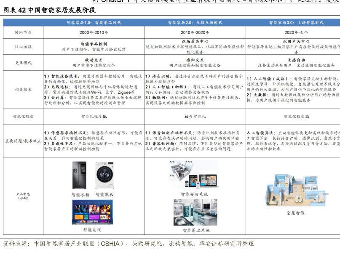Viewport: 340px width, 255px height.
Task: Select the 核心功能 row label
Action: [x=23, y=47]
